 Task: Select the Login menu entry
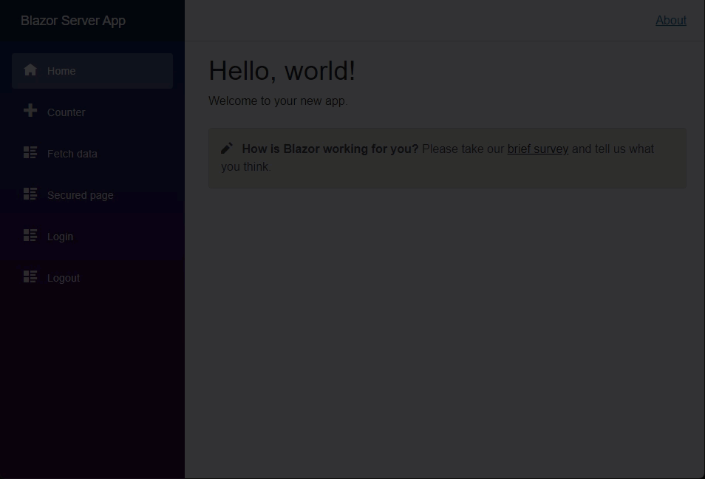(x=60, y=237)
